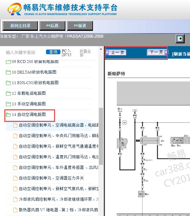Open 自动空调控制单元、新鲜空气鼓风机 diagram

tap(59, 189)
